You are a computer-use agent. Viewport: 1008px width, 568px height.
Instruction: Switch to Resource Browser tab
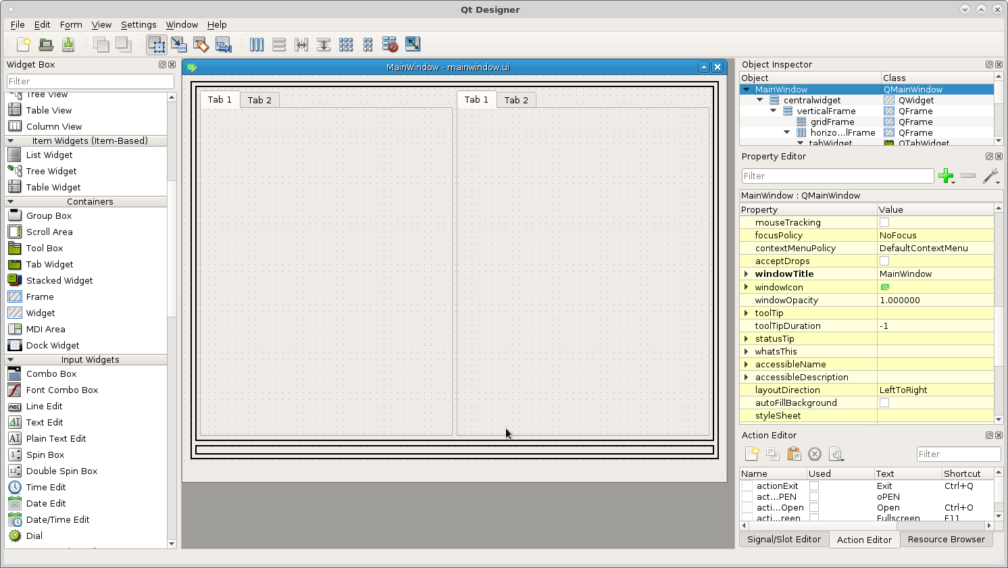coord(946,539)
